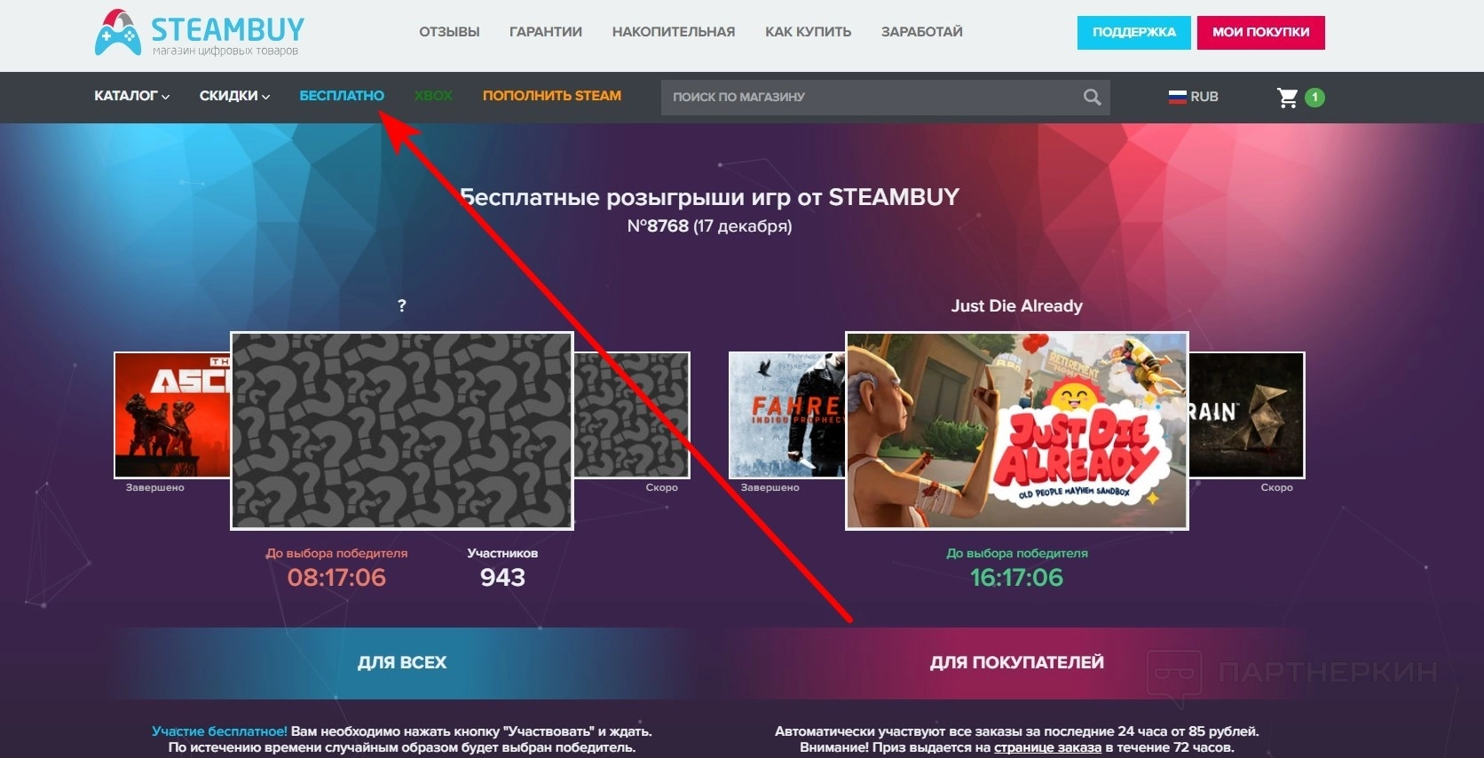
Task: Open the shopping cart icon
Action: pos(1287,97)
